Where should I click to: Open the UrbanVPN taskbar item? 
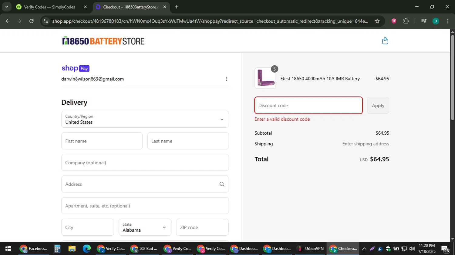pyautogui.click(x=310, y=249)
